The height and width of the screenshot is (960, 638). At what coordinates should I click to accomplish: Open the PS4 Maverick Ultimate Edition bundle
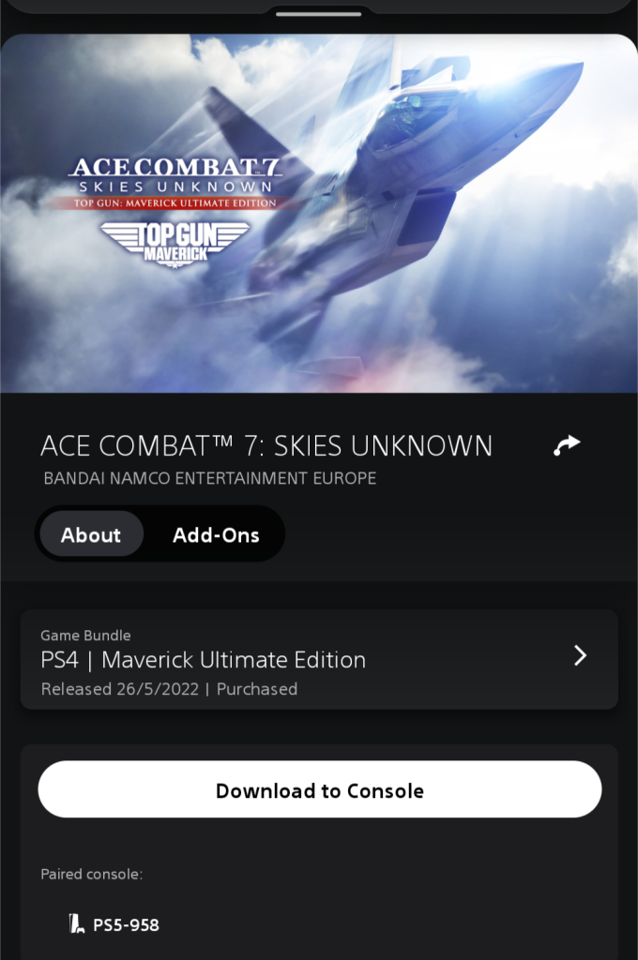[x=319, y=660]
